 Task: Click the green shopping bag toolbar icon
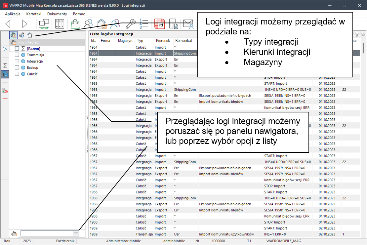(x=75, y=24)
